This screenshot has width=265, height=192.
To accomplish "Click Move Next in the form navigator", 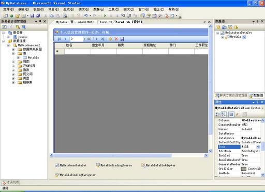I will [96, 39].
